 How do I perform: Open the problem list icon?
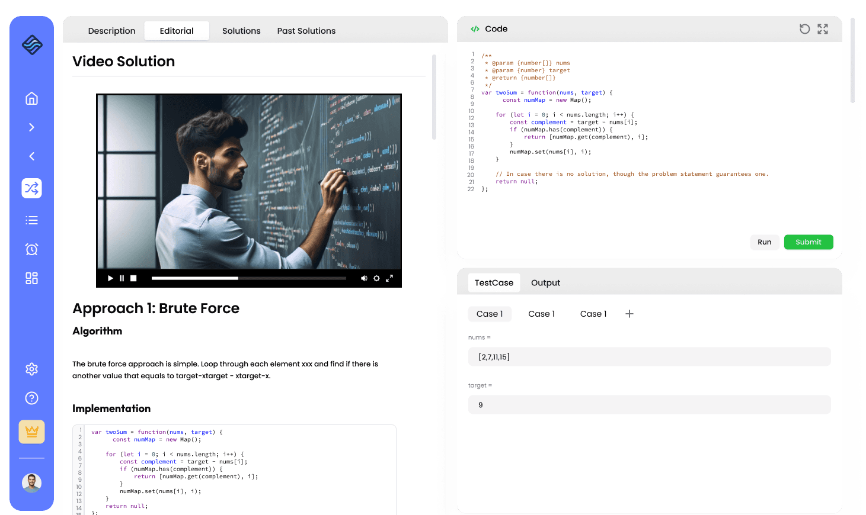pos(31,220)
